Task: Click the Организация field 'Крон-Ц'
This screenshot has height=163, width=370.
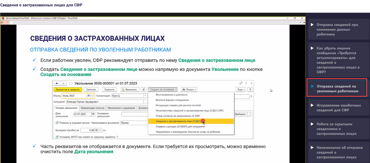Action: pos(127,96)
